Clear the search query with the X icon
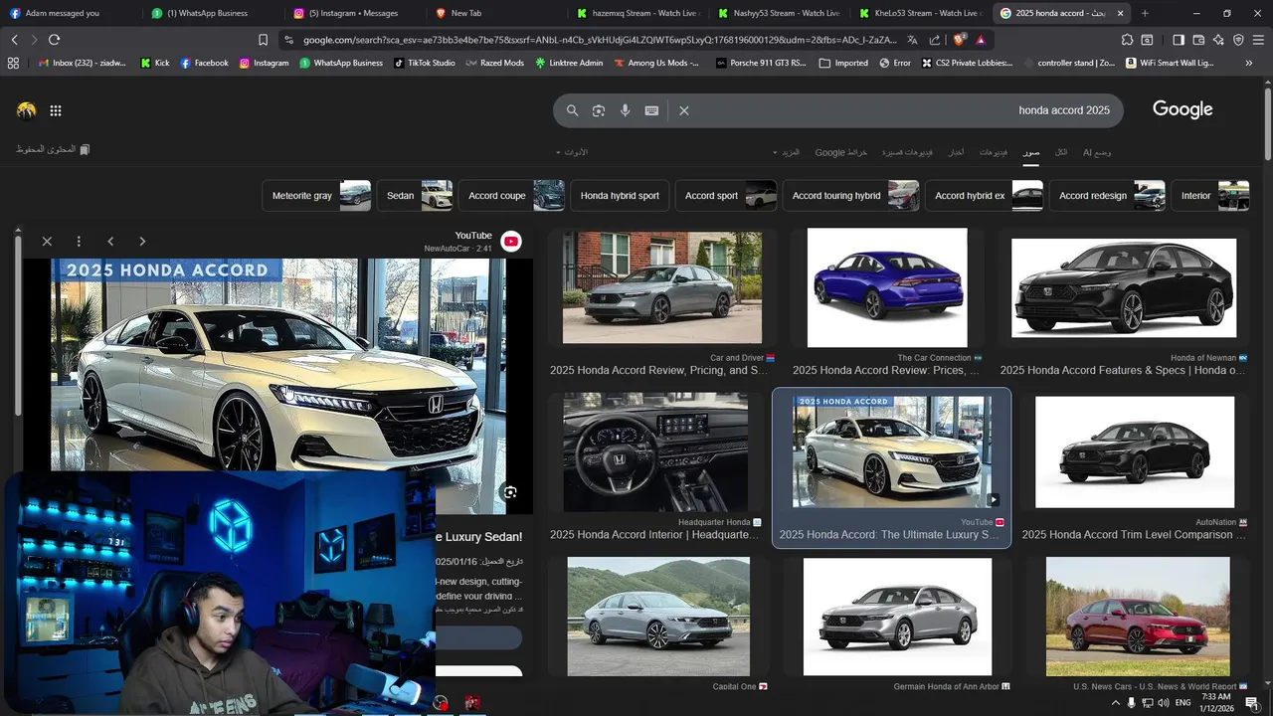 (684, 110)
